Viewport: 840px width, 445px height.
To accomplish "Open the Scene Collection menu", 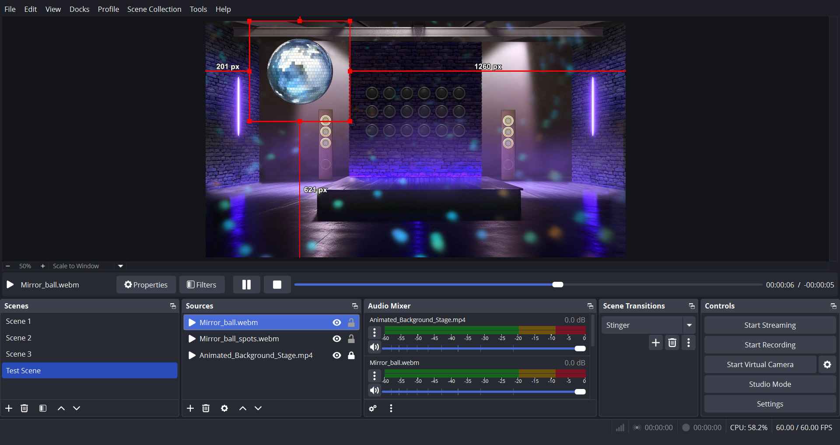I will pyautogui.click(x=154, y=9).
